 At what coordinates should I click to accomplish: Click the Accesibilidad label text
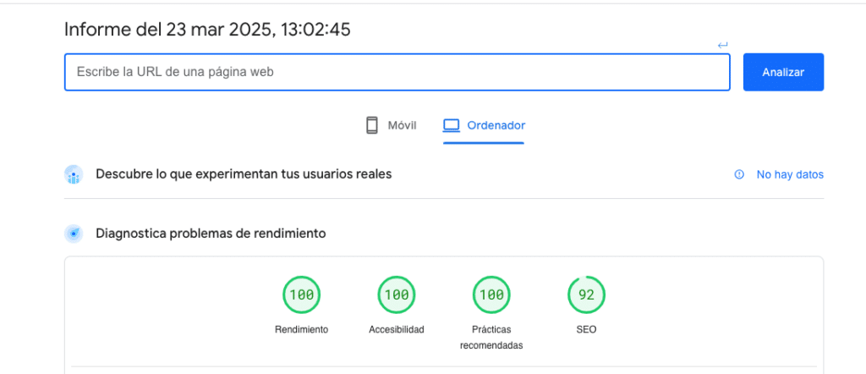click(x=397, y=329)
